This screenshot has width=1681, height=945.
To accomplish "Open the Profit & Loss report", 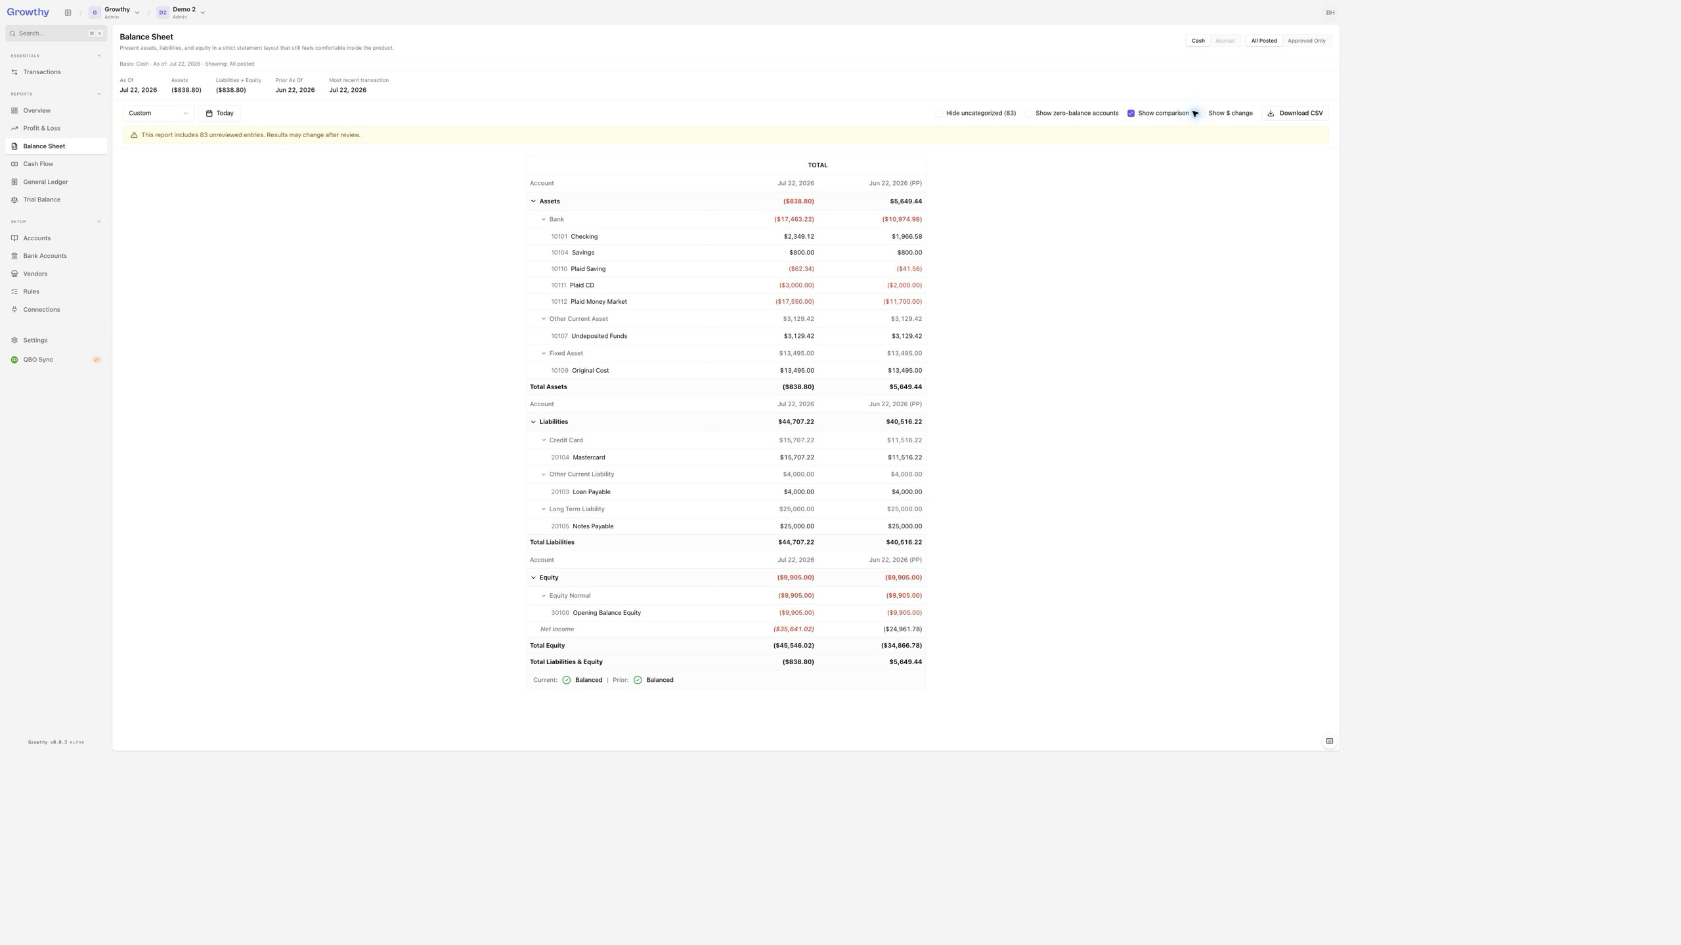I will (x=56, y=129).
